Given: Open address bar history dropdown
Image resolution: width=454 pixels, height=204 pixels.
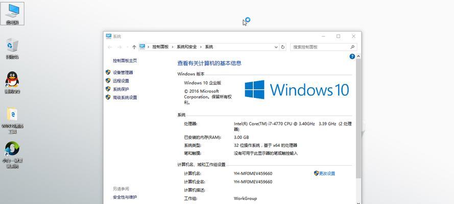Looking at the screenshot, I should pos(276,47).
